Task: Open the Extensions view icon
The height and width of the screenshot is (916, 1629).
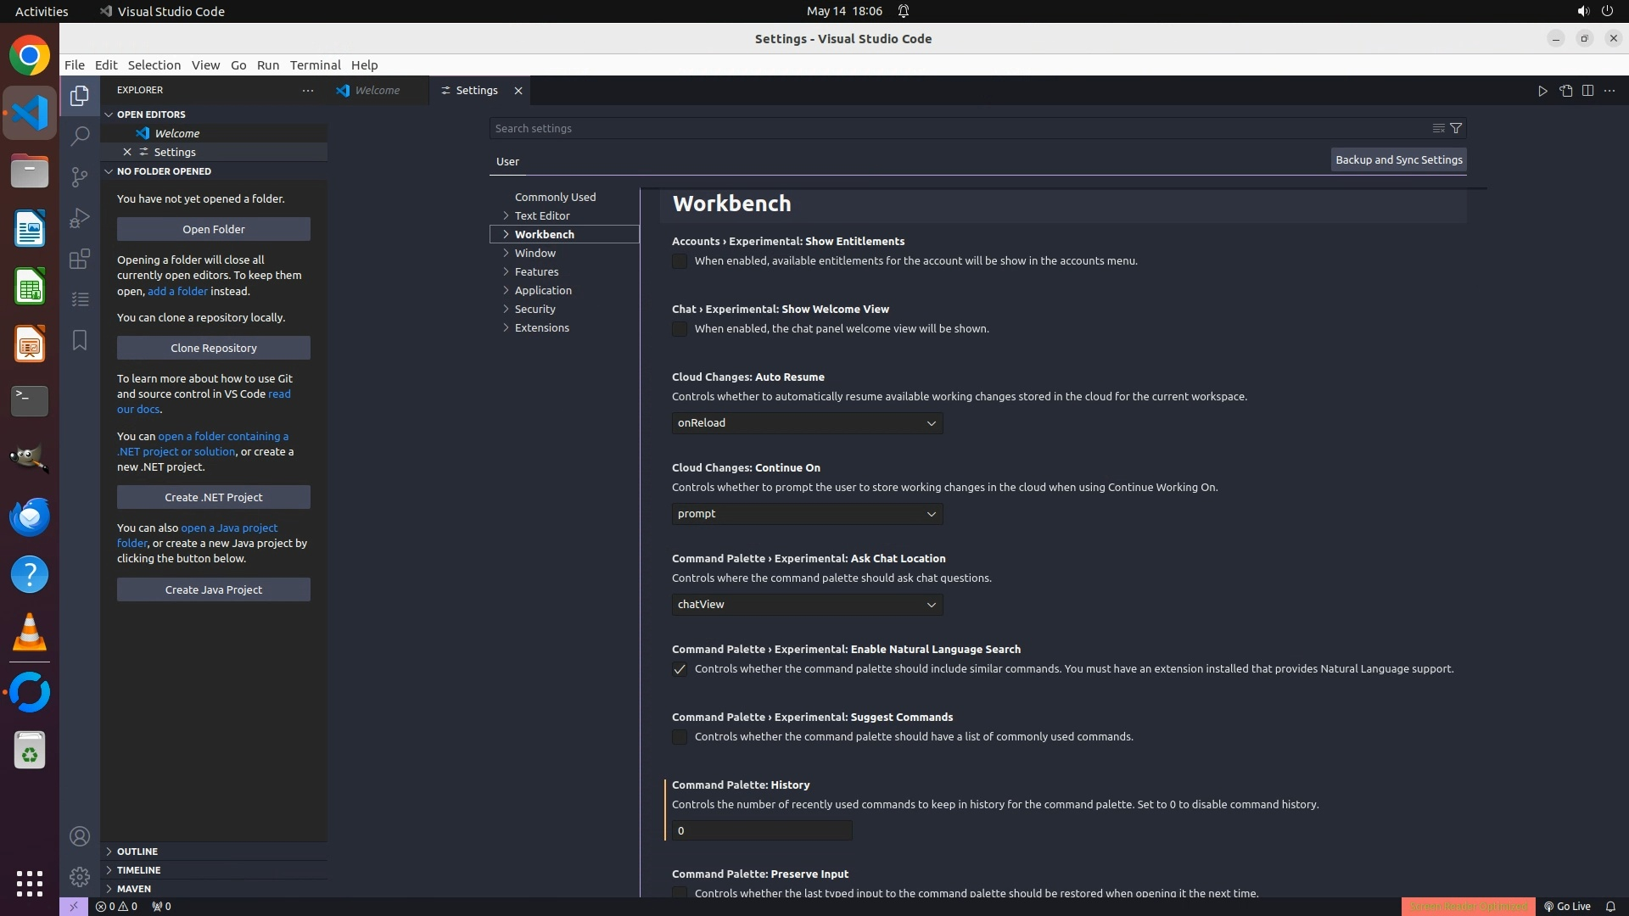Action: pyautogui.click(x=80, y=259)
